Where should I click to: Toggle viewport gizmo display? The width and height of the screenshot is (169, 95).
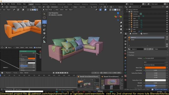click(x=100, y=10)
